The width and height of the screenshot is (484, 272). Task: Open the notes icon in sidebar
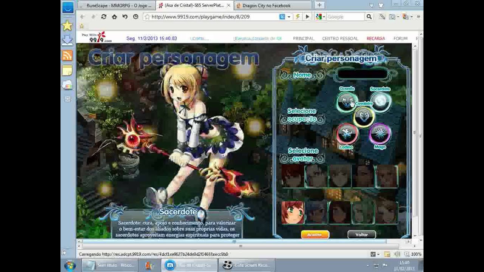(67, 71)
